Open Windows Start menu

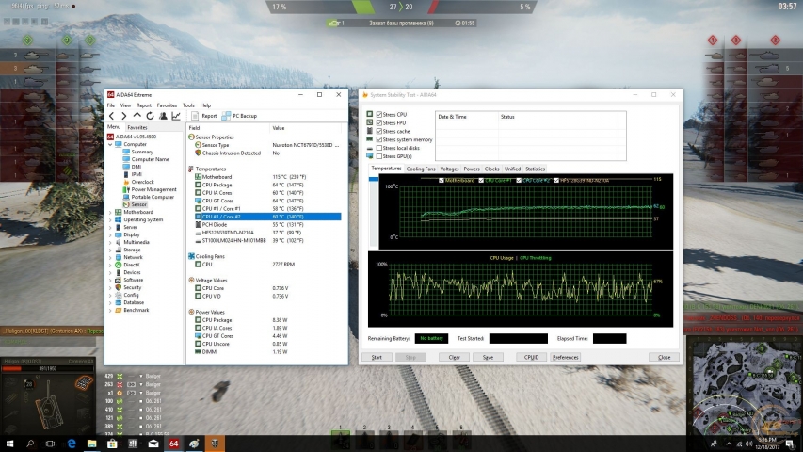[x=9, y=444]
